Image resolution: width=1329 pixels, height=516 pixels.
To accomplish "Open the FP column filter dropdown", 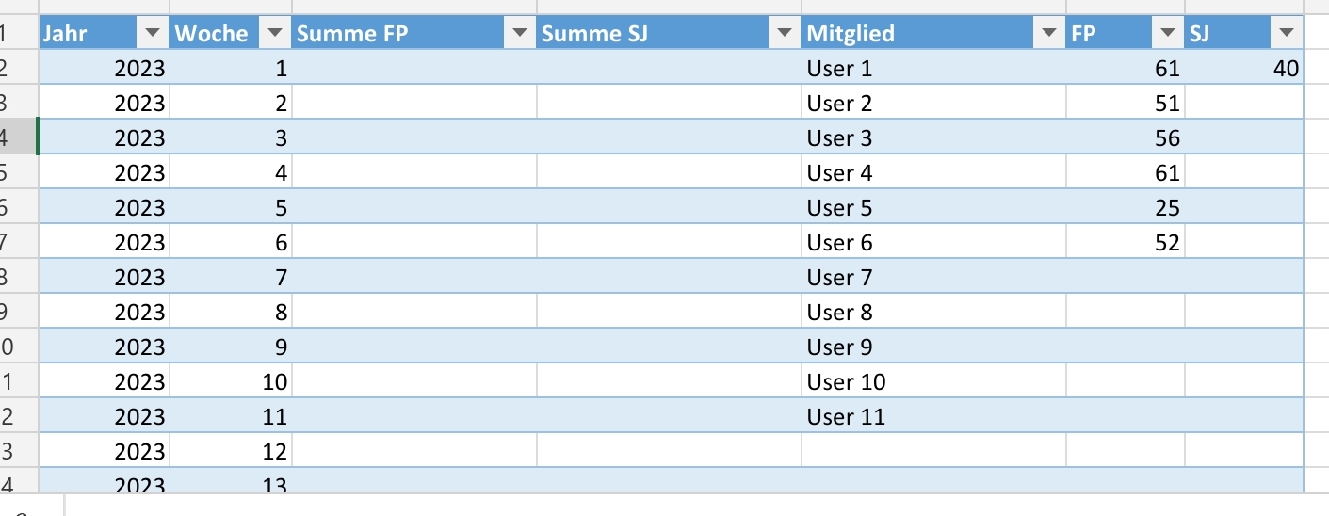I will [1168, 34].
